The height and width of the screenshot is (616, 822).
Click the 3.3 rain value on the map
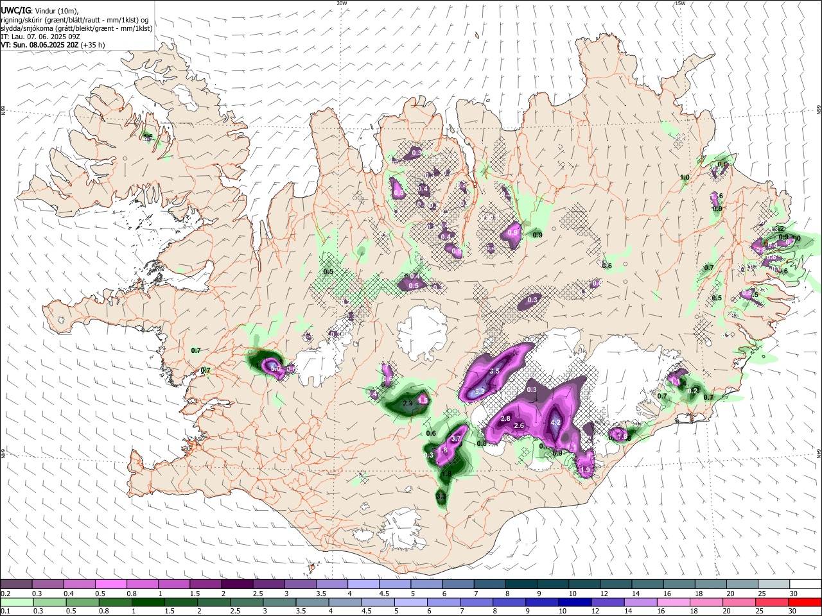tap(441, 497)
